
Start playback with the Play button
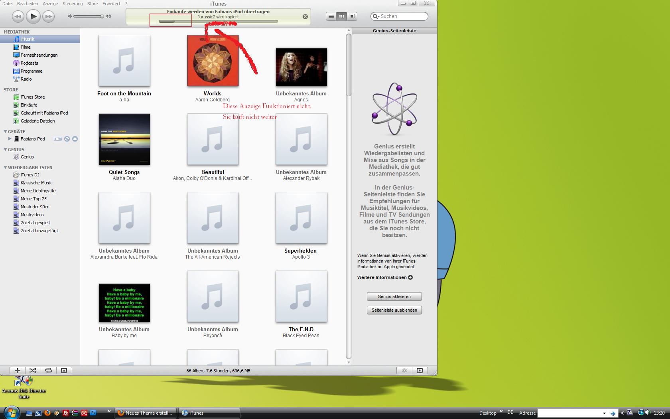(33, 16)
